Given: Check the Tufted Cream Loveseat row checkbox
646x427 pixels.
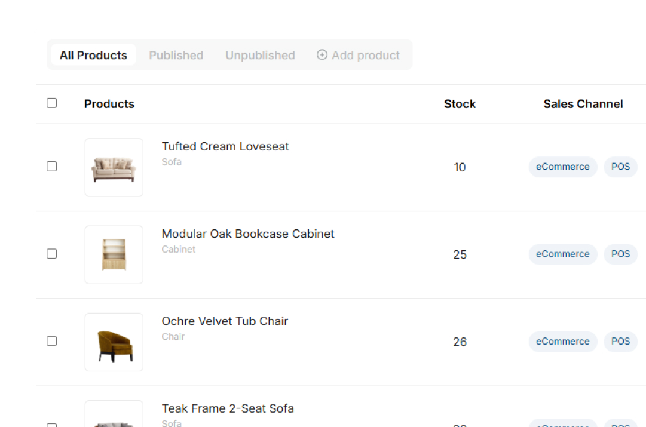Looking at the screenshot, I should pyautogui.click(x=51, y=167).
